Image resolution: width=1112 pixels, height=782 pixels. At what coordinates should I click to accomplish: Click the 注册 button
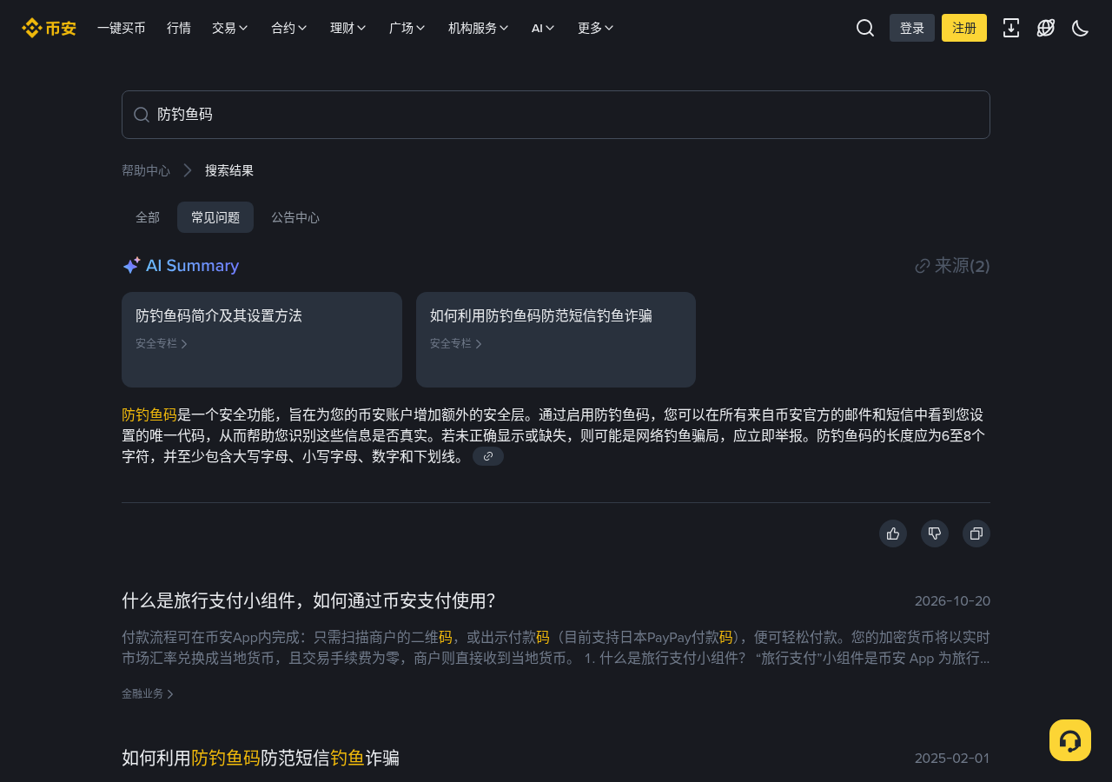[x=964, y=28]
